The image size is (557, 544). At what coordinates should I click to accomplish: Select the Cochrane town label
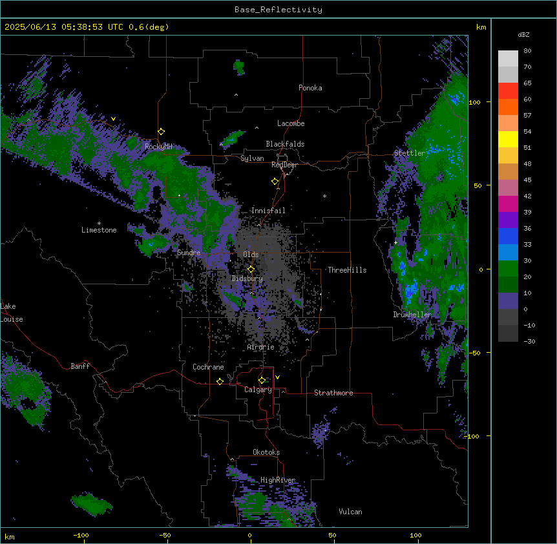[208, 367]
